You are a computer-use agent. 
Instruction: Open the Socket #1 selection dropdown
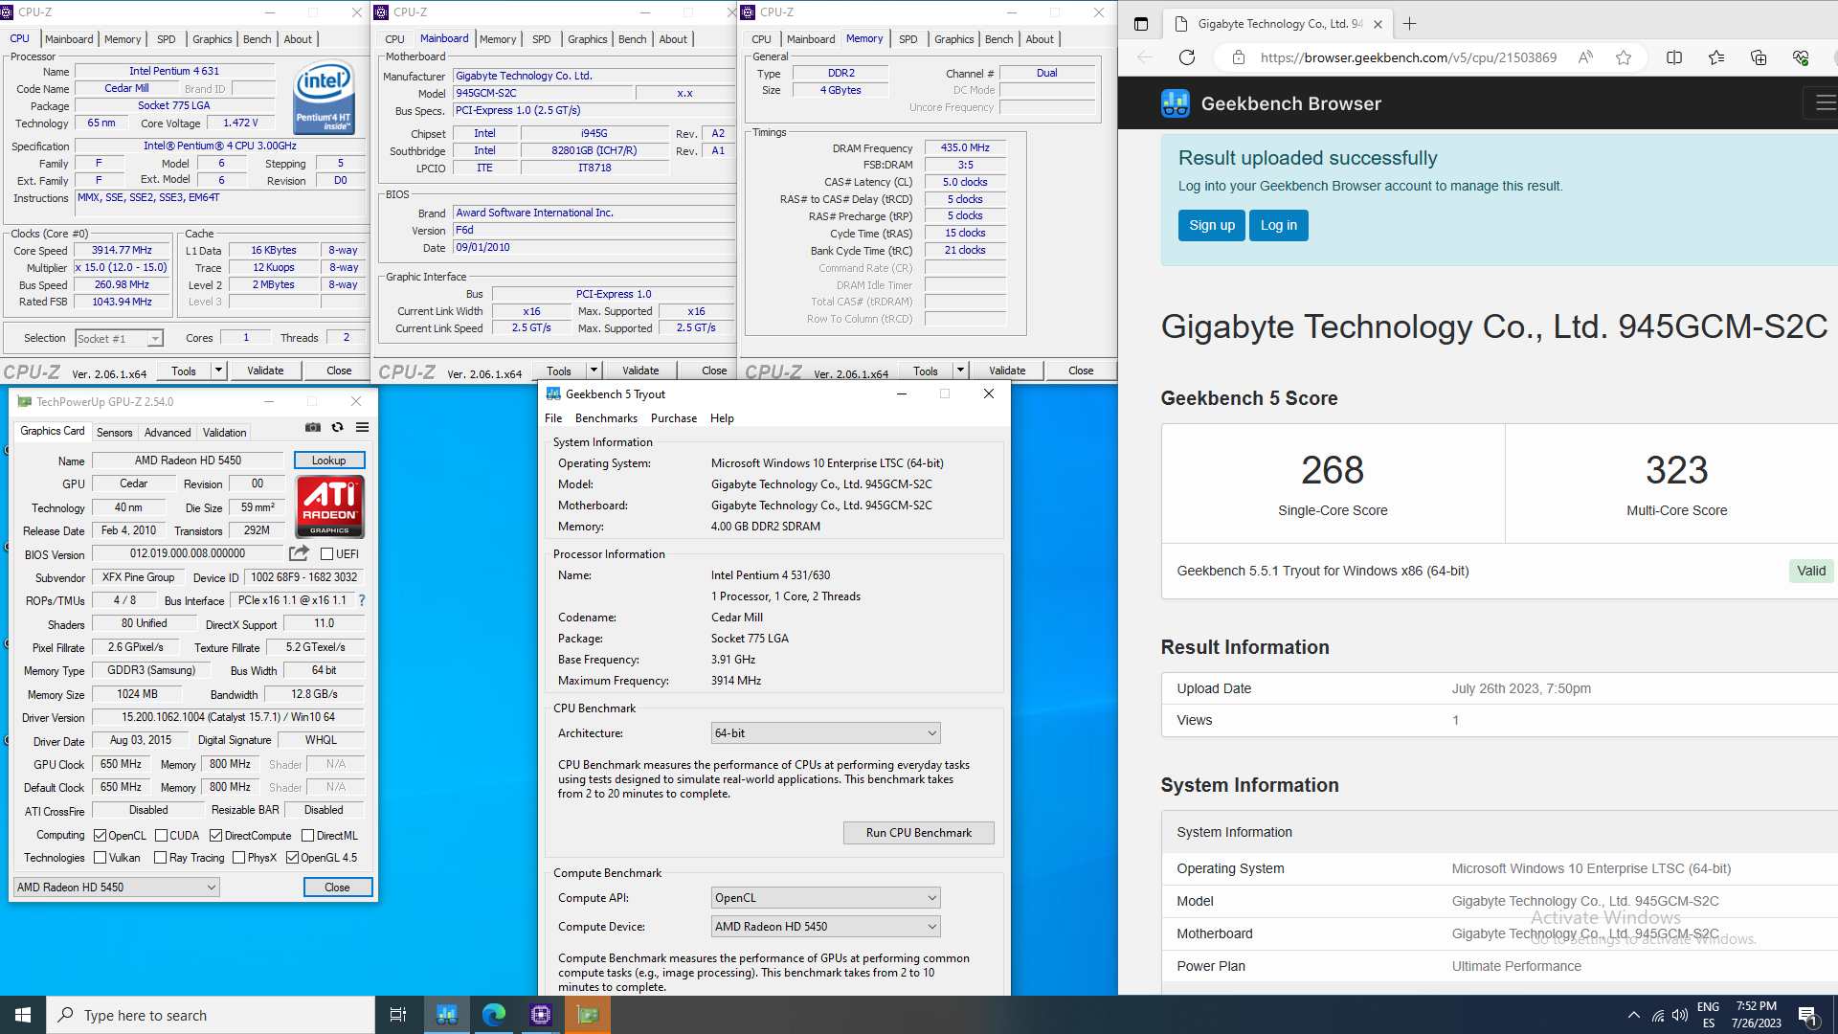click(x=120, y=339)
